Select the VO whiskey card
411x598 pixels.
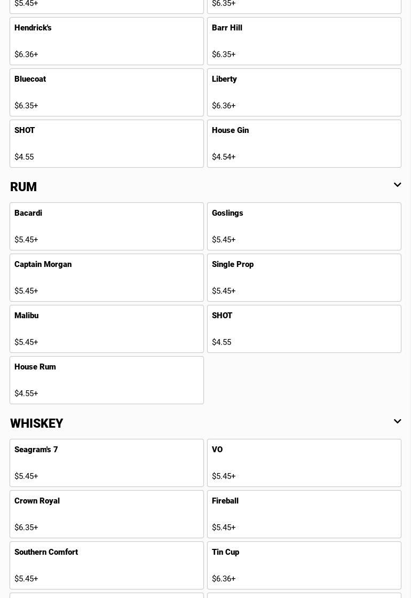point(304,463)
